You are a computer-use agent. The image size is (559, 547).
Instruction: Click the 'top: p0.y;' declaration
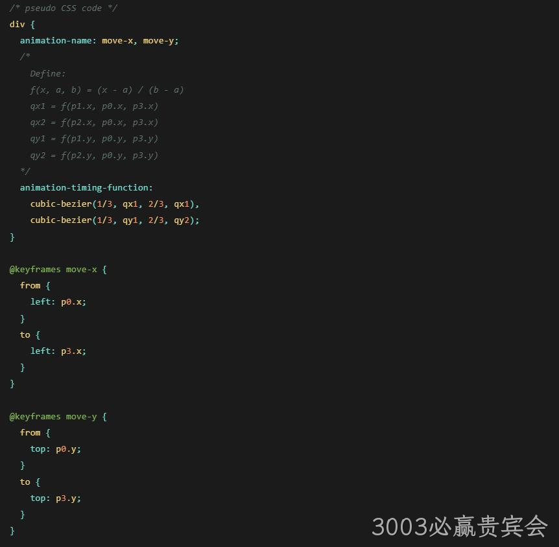(56, 449)
